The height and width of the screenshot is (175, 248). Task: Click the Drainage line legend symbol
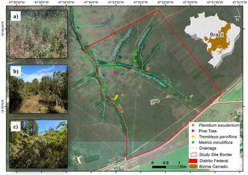193,148
